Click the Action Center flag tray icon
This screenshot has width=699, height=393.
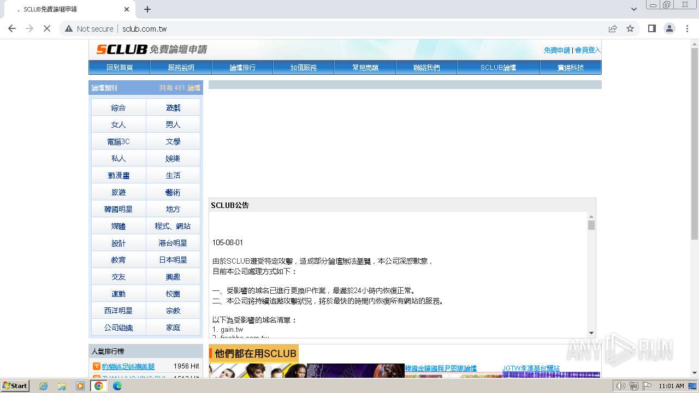(x=647, y=386)
